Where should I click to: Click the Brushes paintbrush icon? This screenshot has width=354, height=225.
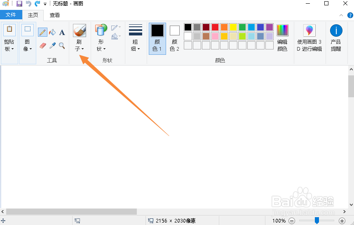[x=80, y=30]
